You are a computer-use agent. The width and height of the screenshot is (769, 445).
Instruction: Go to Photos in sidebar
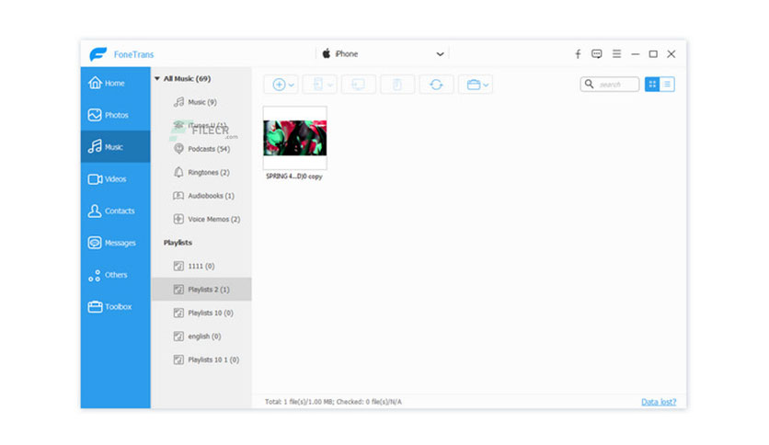115,115
